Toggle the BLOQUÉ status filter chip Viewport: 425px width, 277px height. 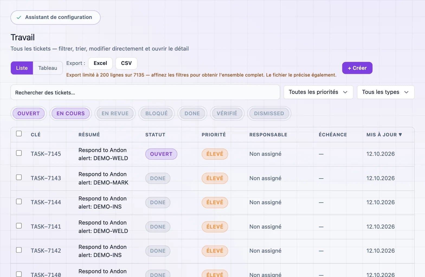tap(156, 113)
